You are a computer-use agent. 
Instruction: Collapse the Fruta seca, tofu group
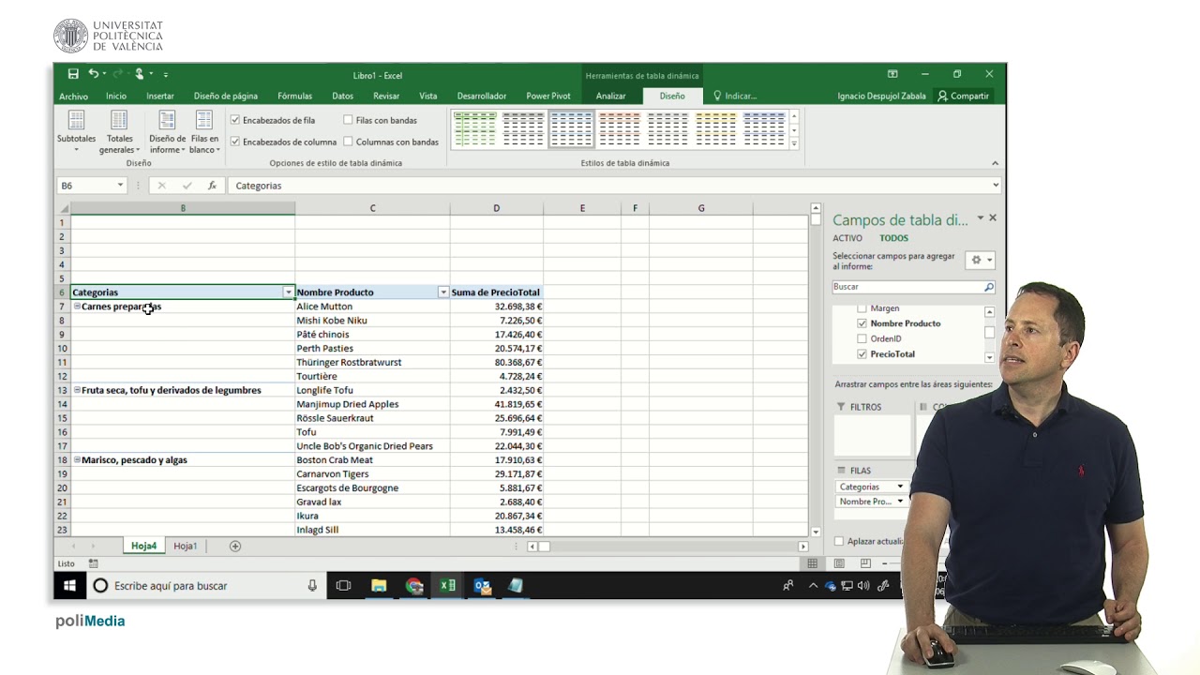77,390
